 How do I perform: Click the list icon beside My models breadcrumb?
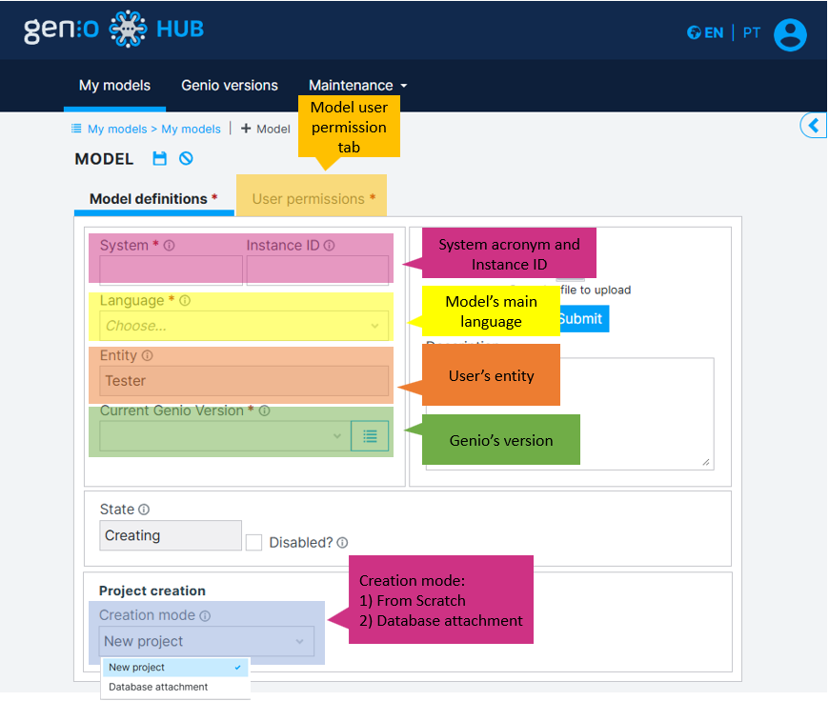point(76,129)
